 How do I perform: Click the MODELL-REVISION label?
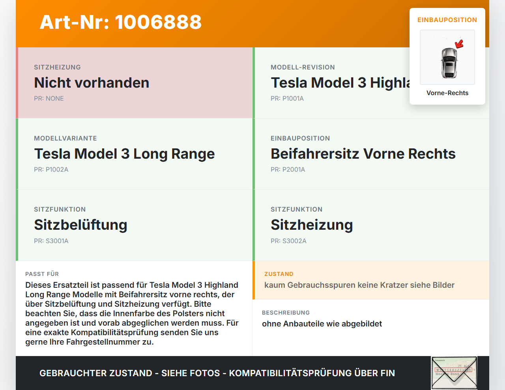click(303, 67)
